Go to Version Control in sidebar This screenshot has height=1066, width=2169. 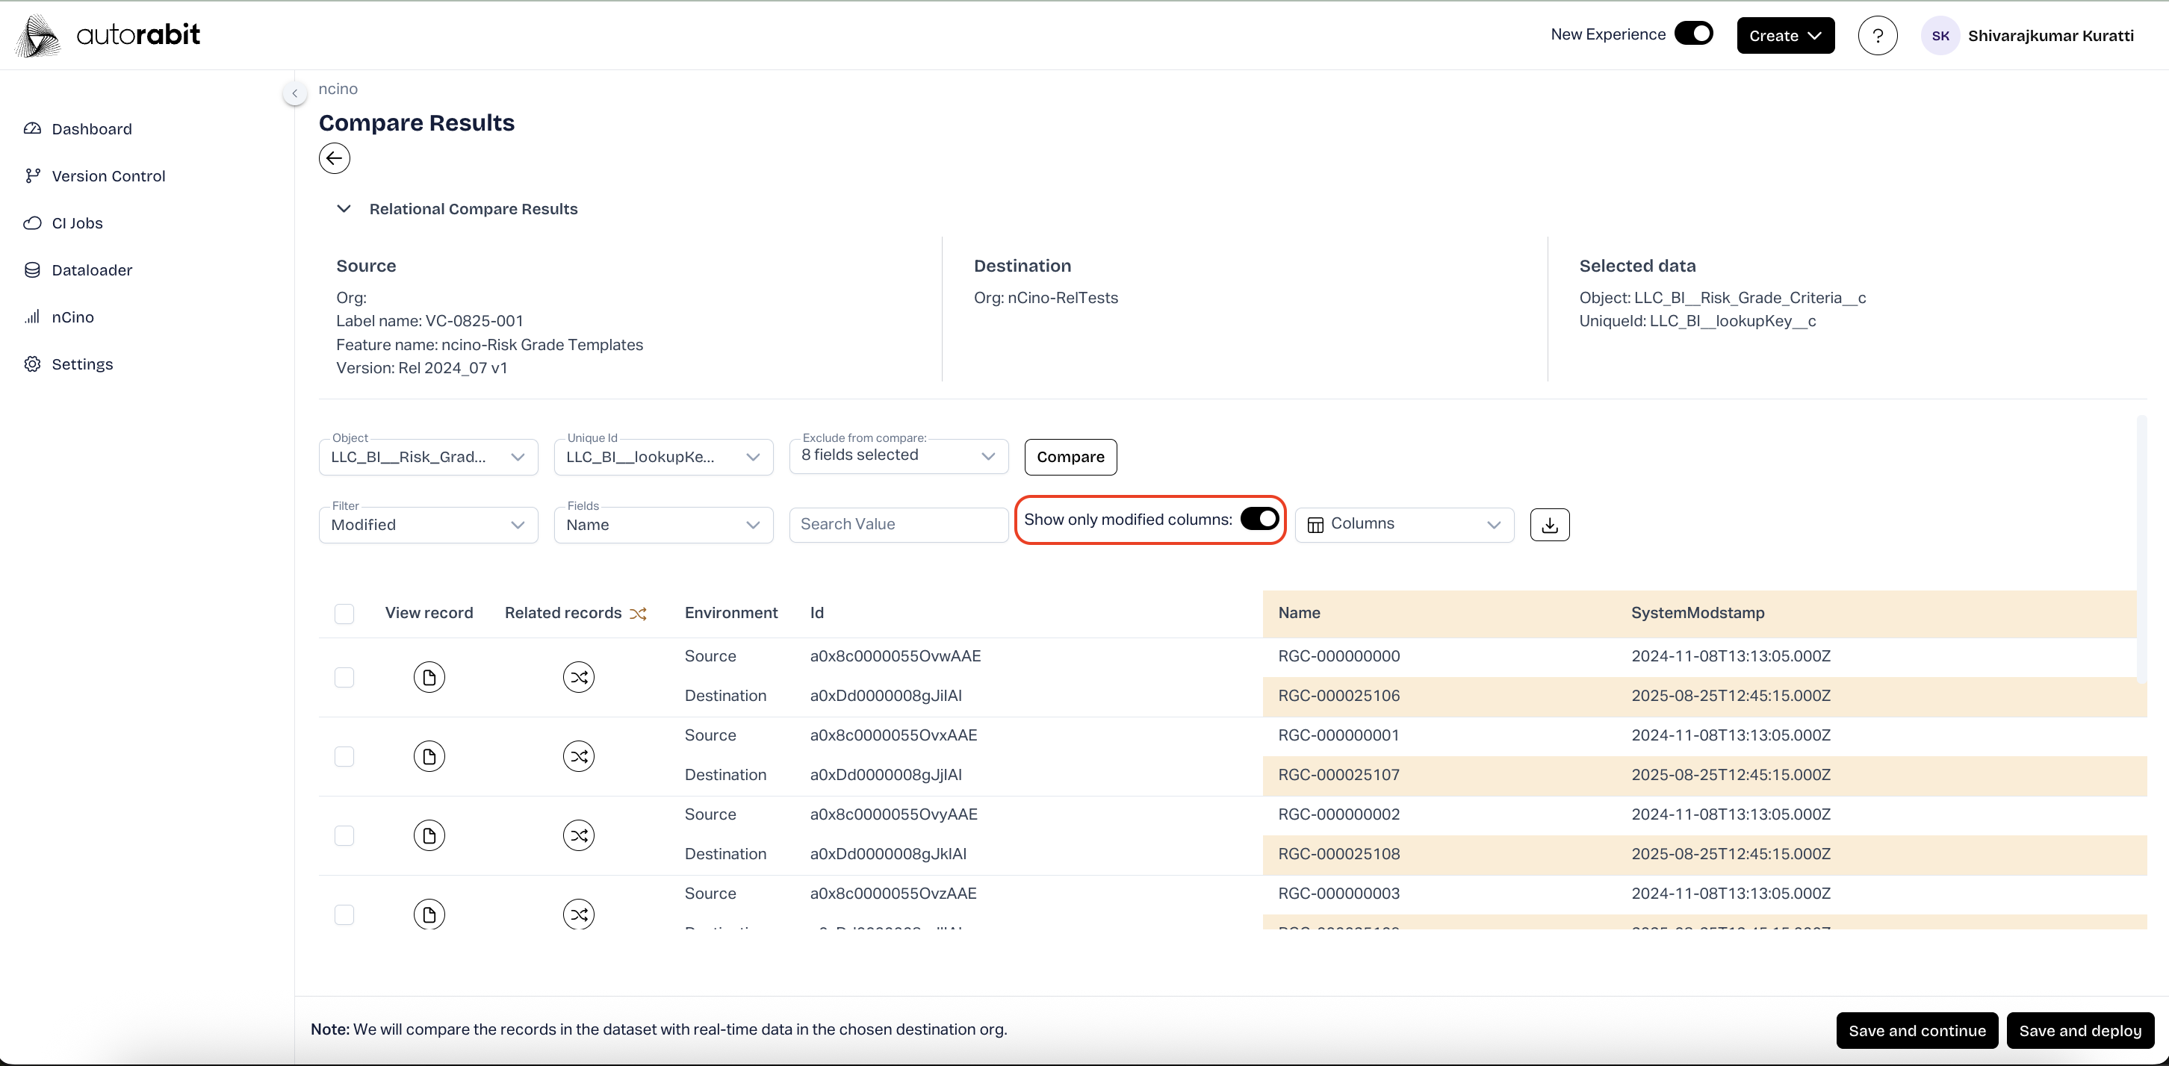click(x=108, y=176)
